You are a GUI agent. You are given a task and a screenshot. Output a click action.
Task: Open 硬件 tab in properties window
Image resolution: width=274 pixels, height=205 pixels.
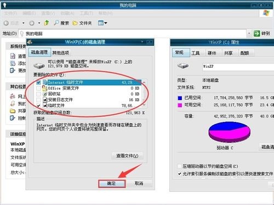(x=212, y=53)
